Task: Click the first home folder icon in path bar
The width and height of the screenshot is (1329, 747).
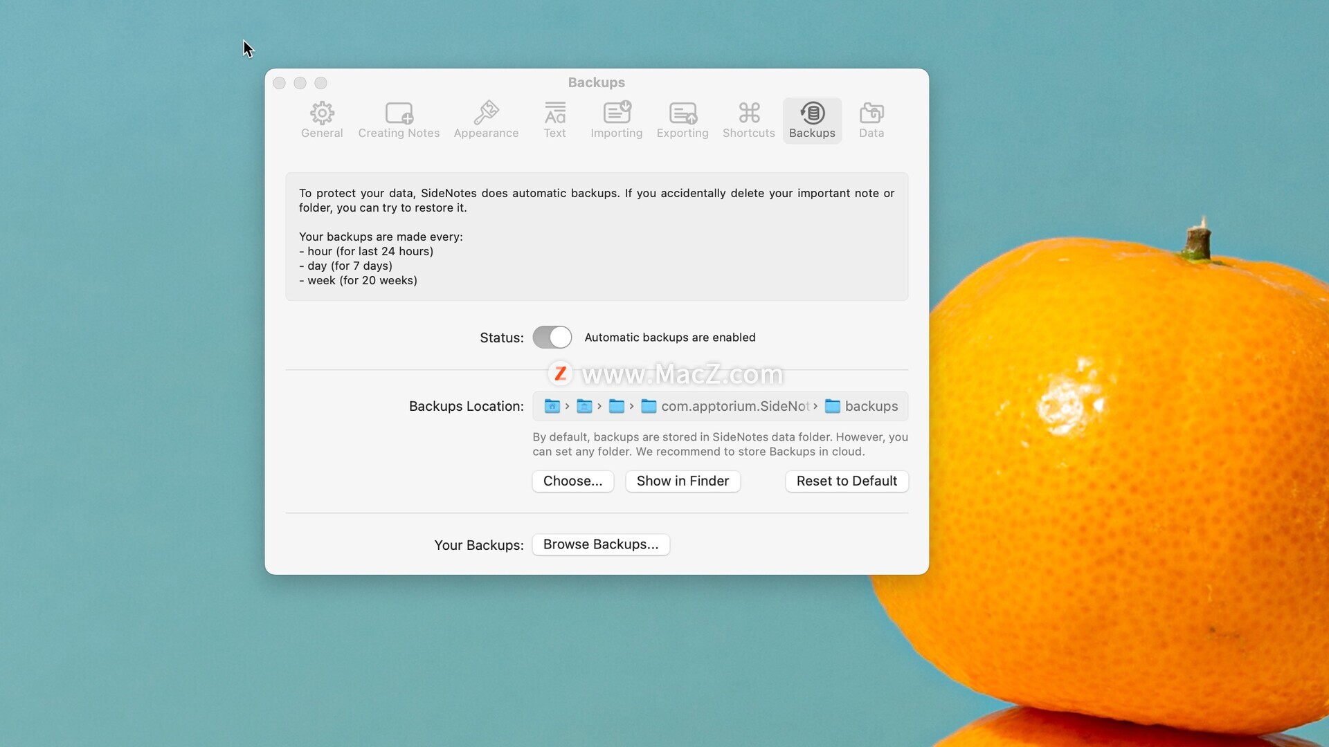Action: [552, 406]
